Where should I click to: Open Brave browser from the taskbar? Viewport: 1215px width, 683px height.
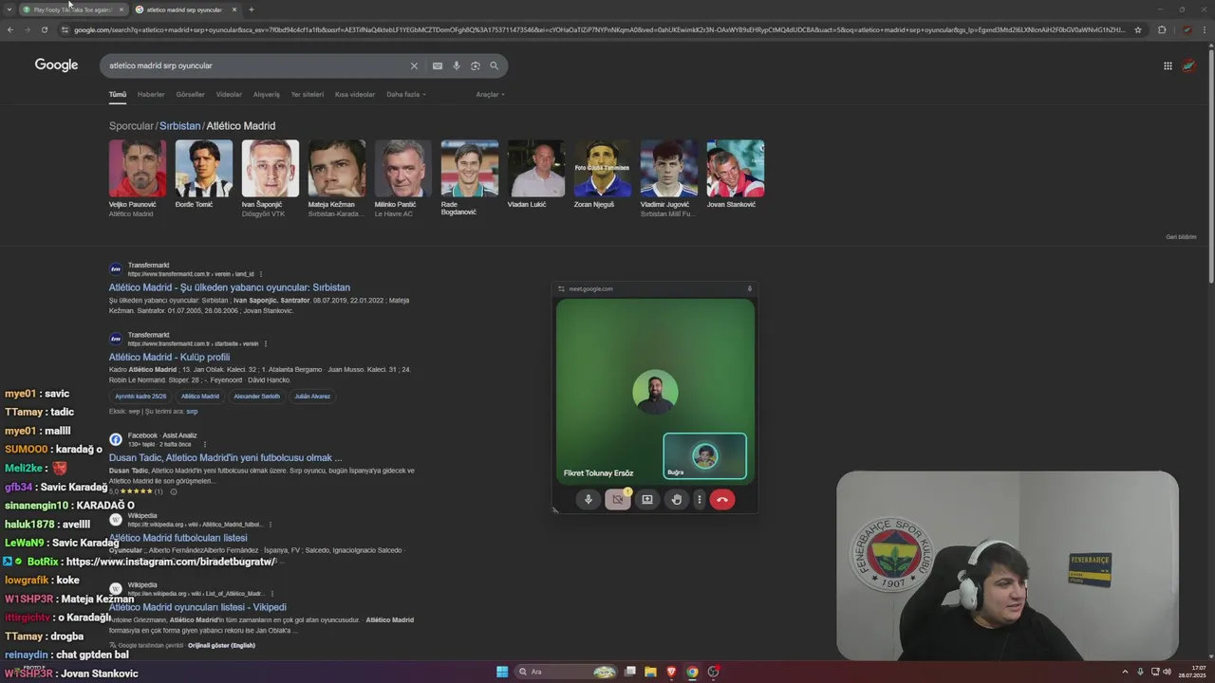coord(671,672)
